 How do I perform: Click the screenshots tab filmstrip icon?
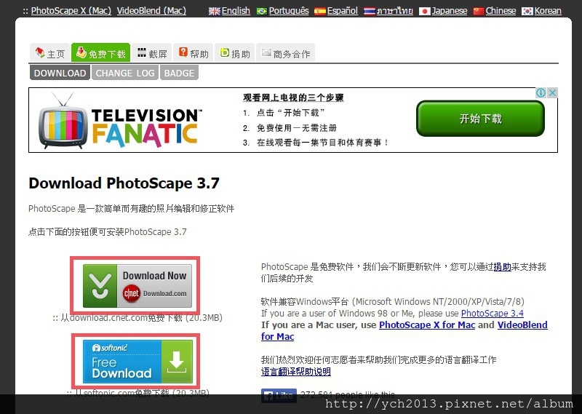point(141,52)
